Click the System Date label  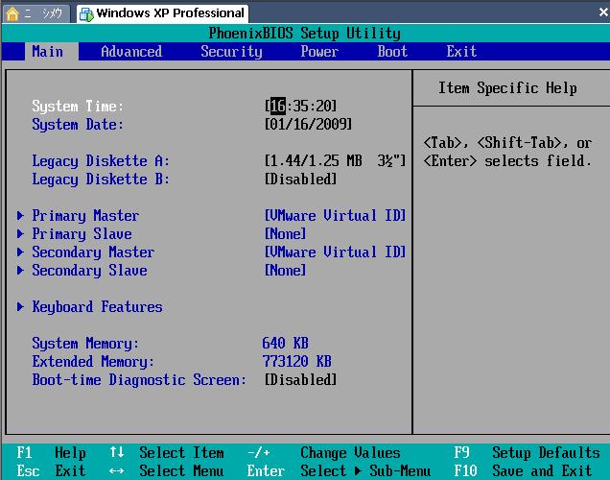(78, 125)
